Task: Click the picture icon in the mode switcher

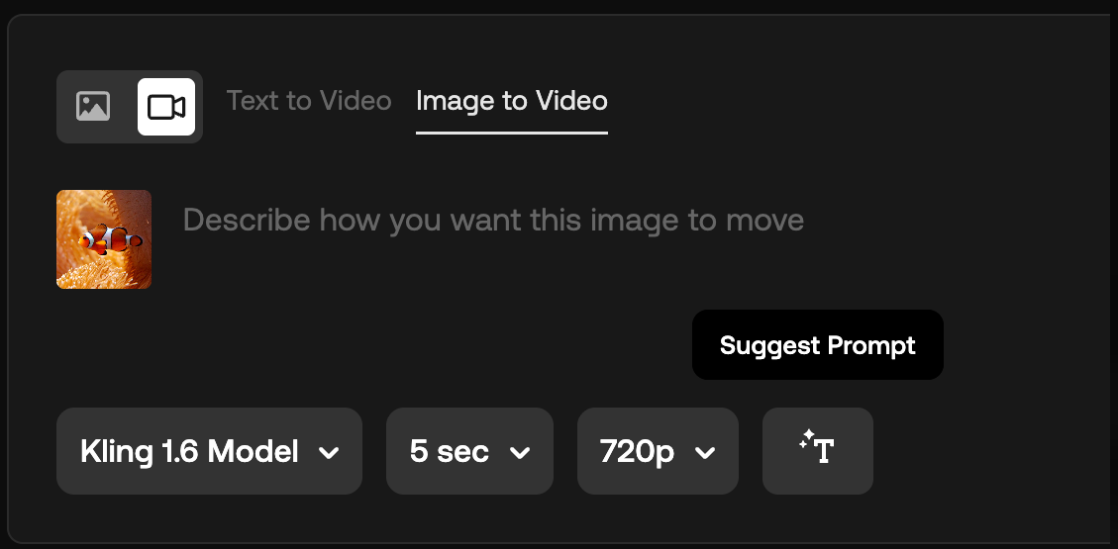Action: coord(93,106)
